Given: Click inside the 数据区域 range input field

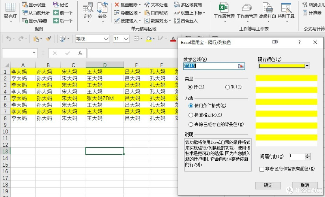Looking at the screenshot, I should click(x=211, y=66).
